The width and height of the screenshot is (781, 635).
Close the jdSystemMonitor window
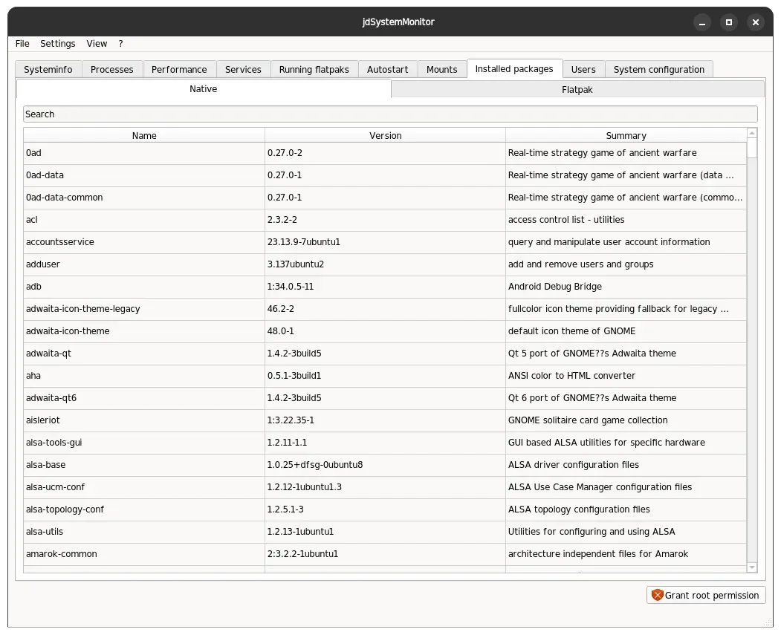(x=756, y=22)
